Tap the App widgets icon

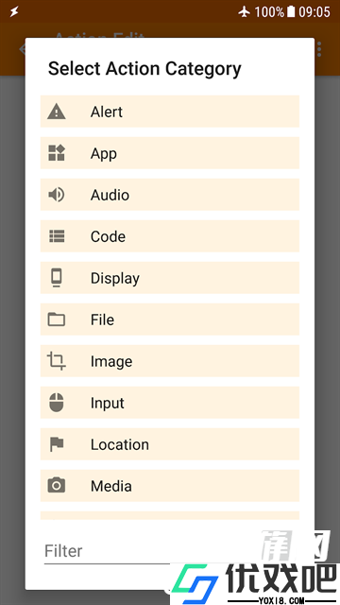[x=57, y=153]
